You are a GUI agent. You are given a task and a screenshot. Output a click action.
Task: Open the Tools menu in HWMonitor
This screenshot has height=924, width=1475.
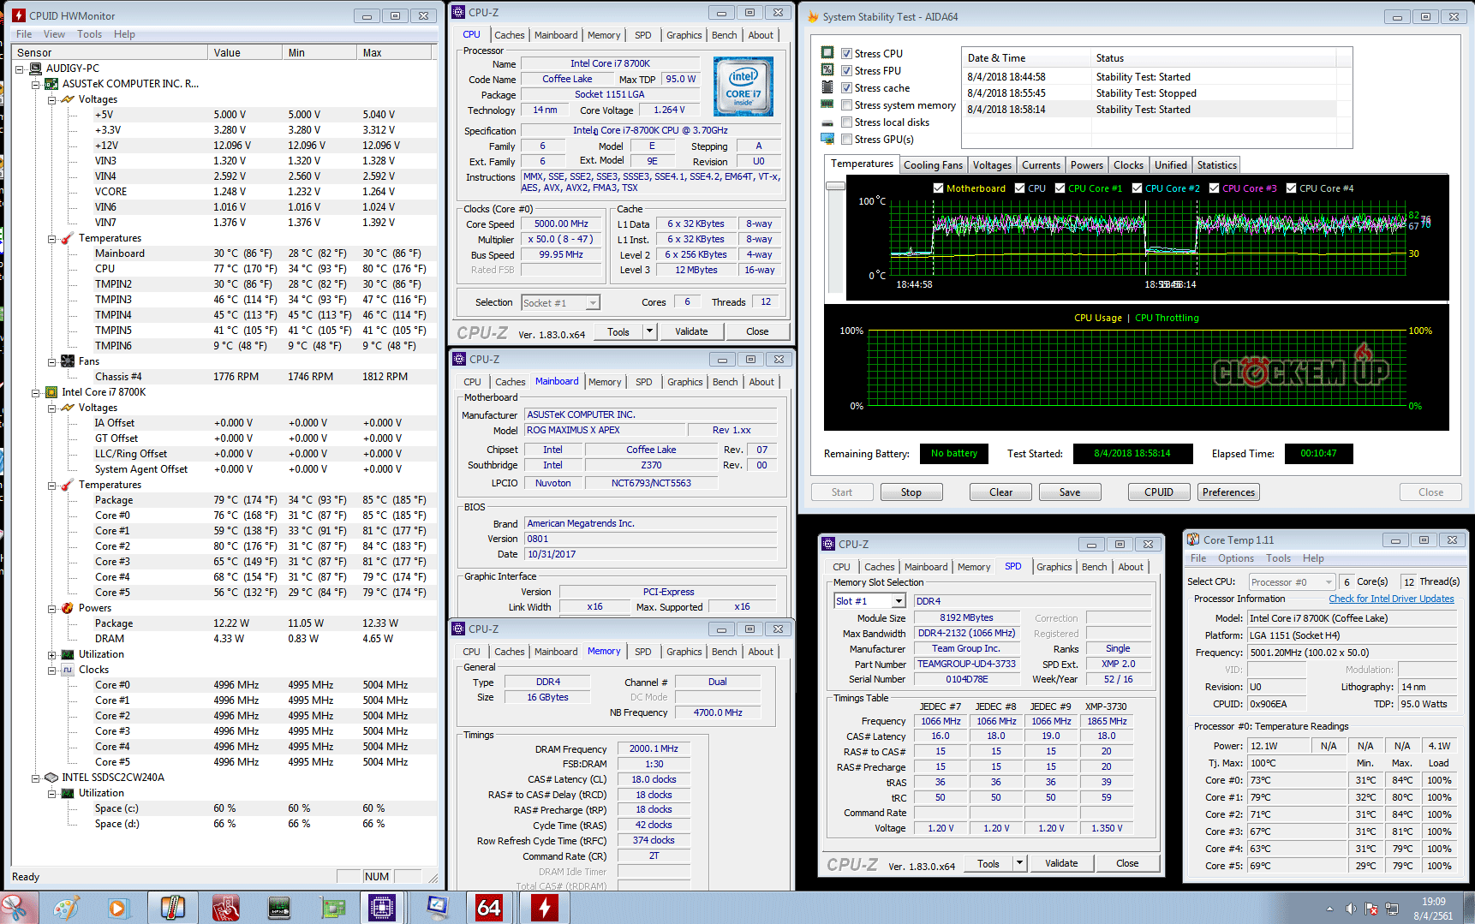pos(89,34)
